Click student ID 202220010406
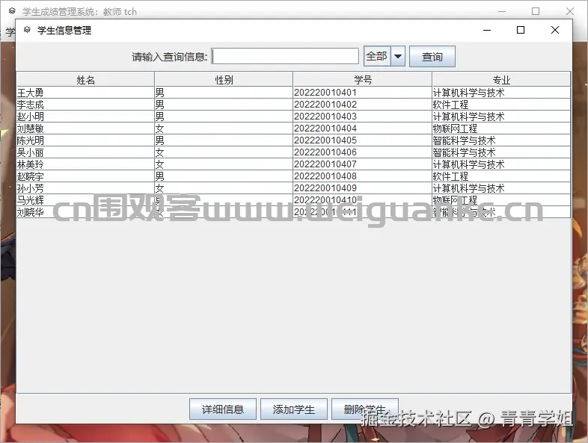Screen dimensions: 588x443 (325, 152)
